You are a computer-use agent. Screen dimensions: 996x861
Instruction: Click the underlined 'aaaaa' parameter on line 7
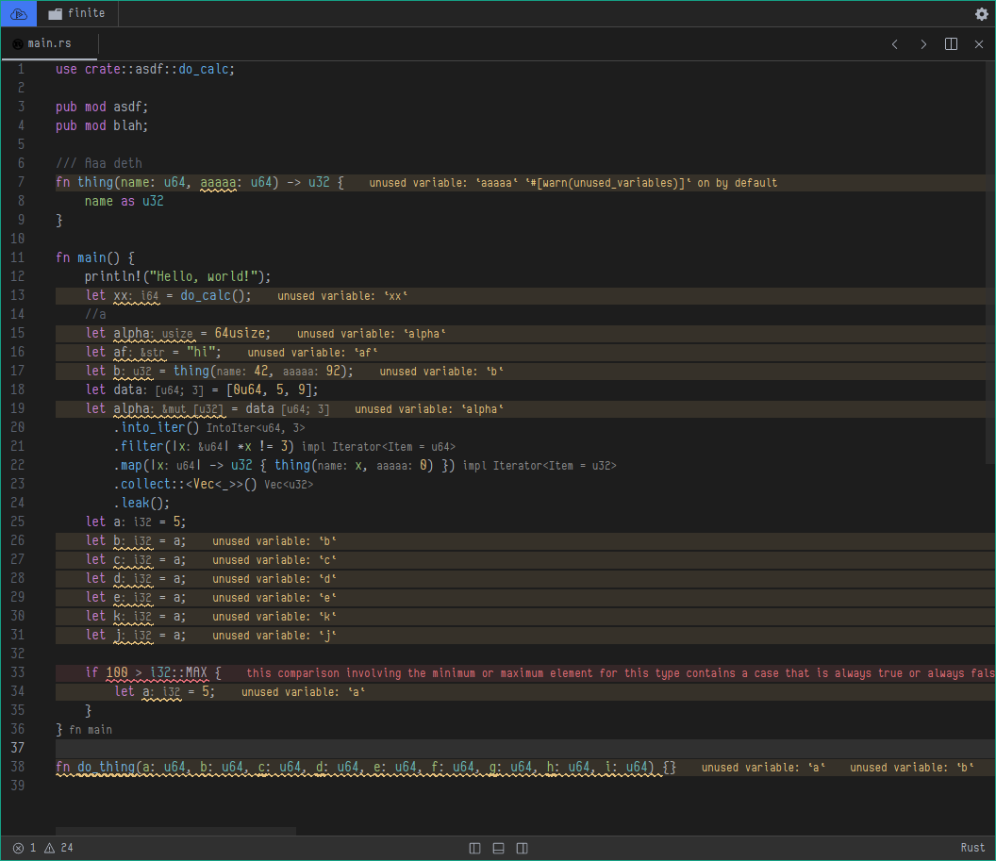click(218, 183)
